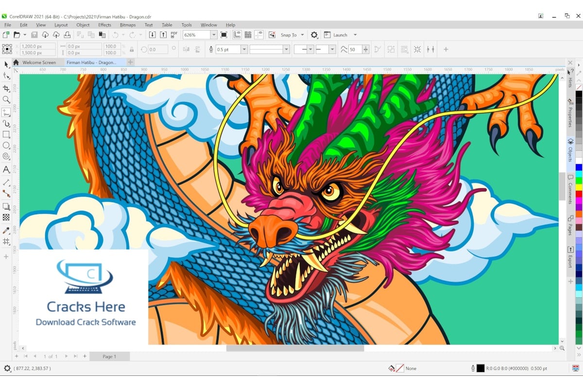Screen dimensions: 583x388
Task: Select the Crop tool
Action: pos(6,88)
